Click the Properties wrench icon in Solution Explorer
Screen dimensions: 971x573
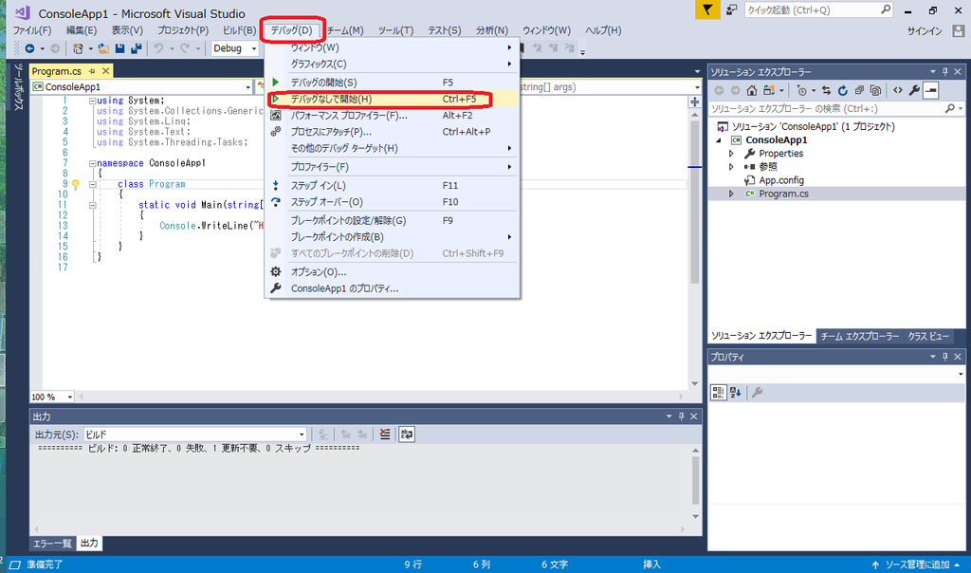click(x=914, y=90)
